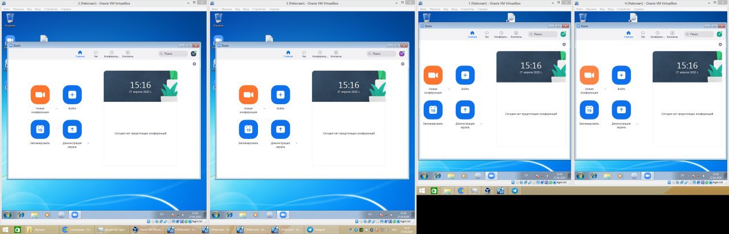
Task: Expand the new conference options arrow in VM 2
Action: pyautogui.click(x=56, y=108)
